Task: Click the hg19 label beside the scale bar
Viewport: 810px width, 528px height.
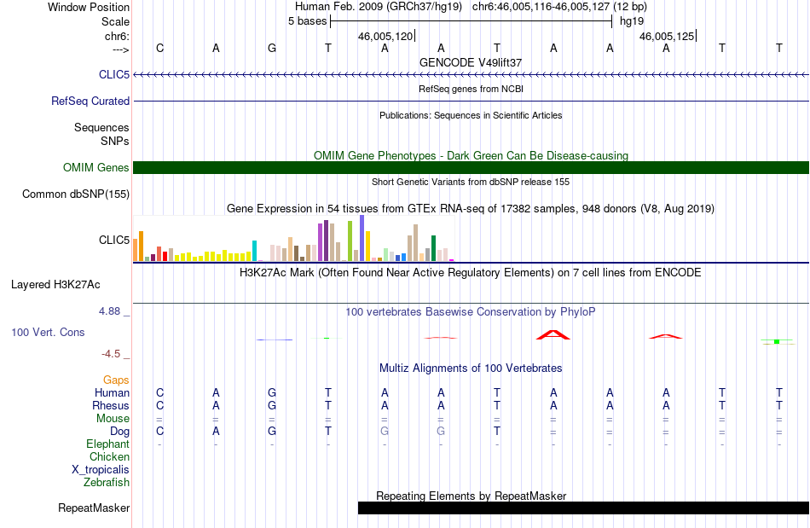Action: click(632, 21)
